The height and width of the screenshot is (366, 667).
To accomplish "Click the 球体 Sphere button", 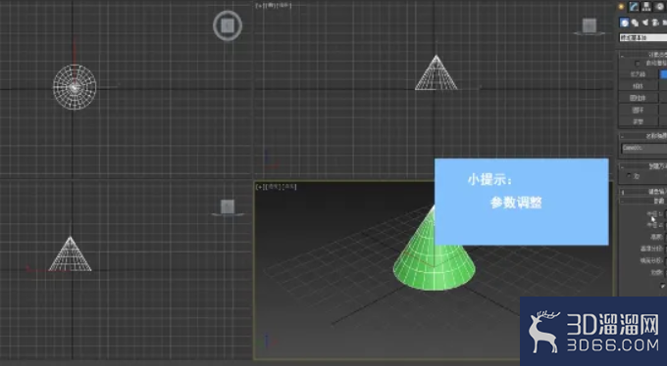I will point(639,86).
